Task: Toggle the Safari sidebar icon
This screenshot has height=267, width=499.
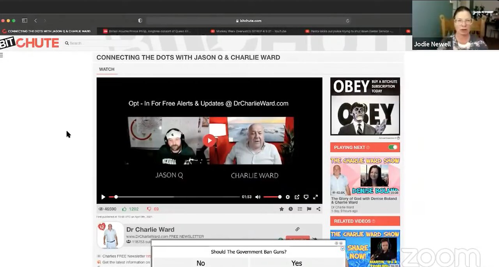Action: click(25, 21)
